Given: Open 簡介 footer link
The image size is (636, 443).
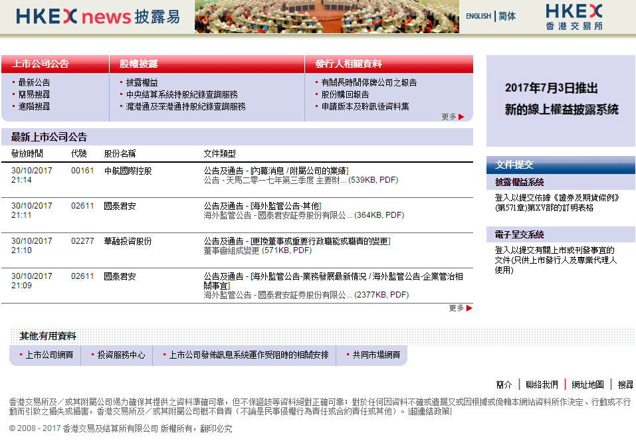Looking at the screenshot, I should pyautogui.click(x=504, y=385).
